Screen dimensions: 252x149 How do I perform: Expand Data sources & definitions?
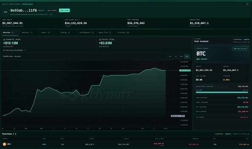coord(14,50)
